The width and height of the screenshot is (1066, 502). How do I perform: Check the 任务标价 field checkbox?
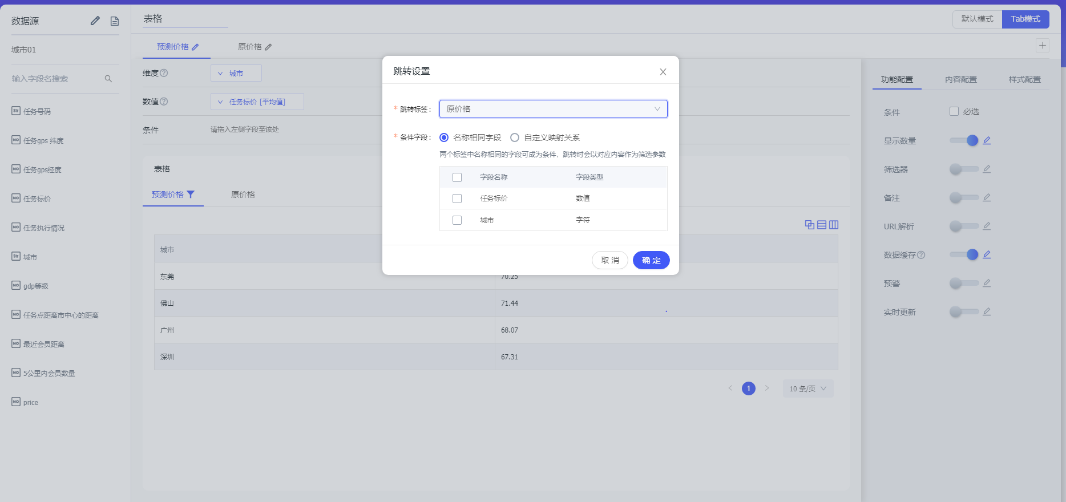tap(457, 199)
